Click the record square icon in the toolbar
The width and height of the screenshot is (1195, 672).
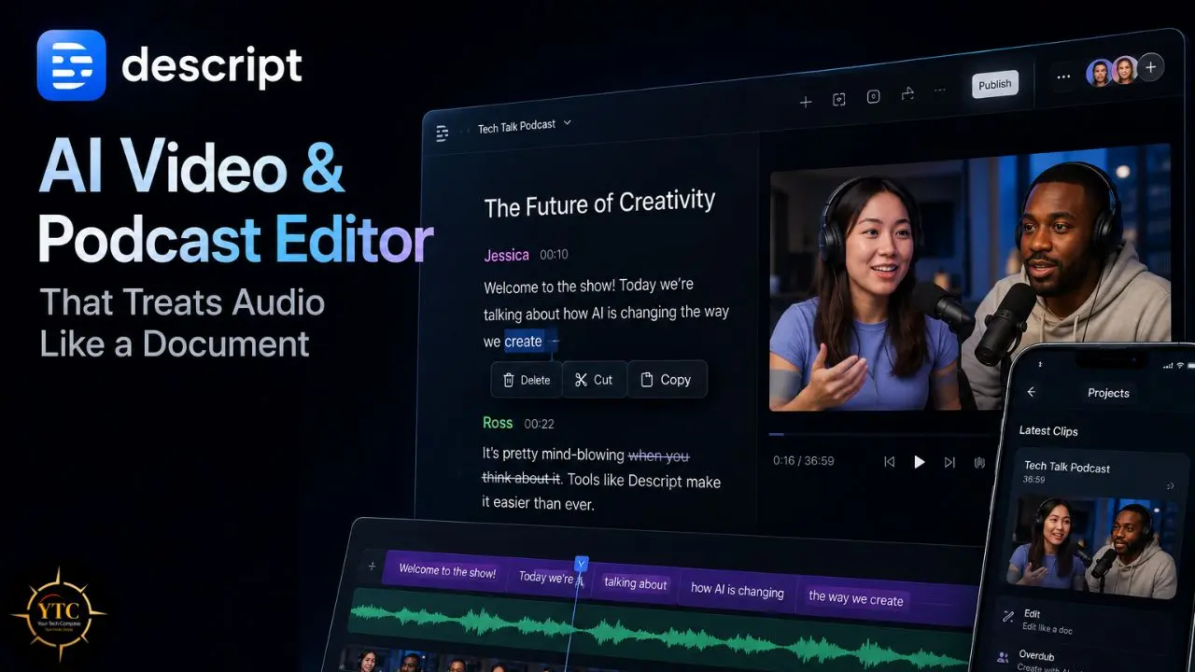tap(873, 96)
